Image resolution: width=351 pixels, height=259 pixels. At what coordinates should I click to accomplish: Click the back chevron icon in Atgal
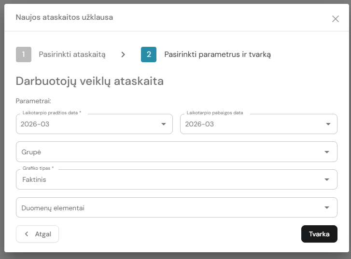coord(27,234)
